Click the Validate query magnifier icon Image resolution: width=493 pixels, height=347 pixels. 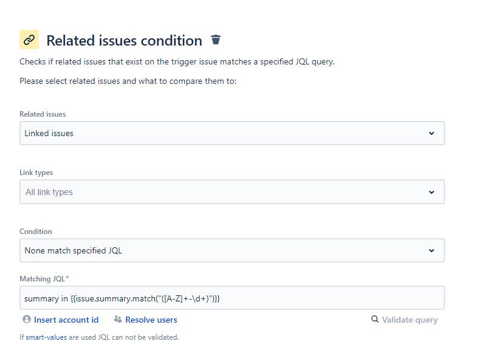pos(375,319)
